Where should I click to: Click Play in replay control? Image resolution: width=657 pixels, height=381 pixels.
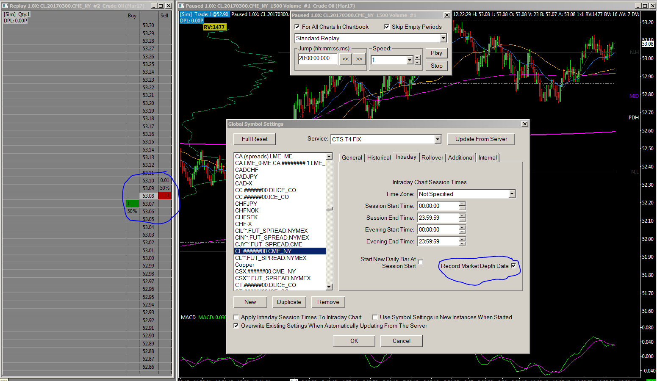[x=436, y=53]
